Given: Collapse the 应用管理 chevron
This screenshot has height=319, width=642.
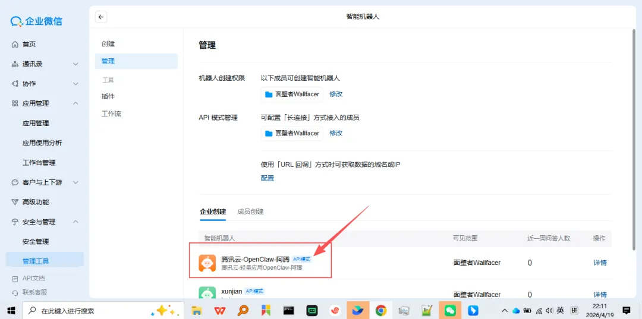Looking at the screenshot, I should pyautogui.click(x=75, y=103).
